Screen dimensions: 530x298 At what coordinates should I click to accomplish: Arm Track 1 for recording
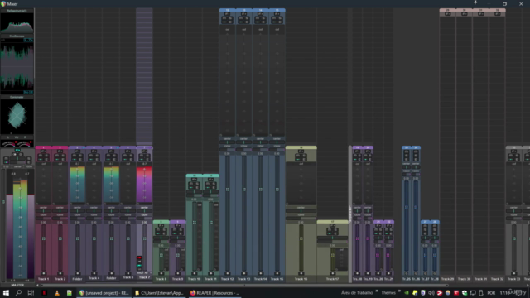(x=43, y=273)
